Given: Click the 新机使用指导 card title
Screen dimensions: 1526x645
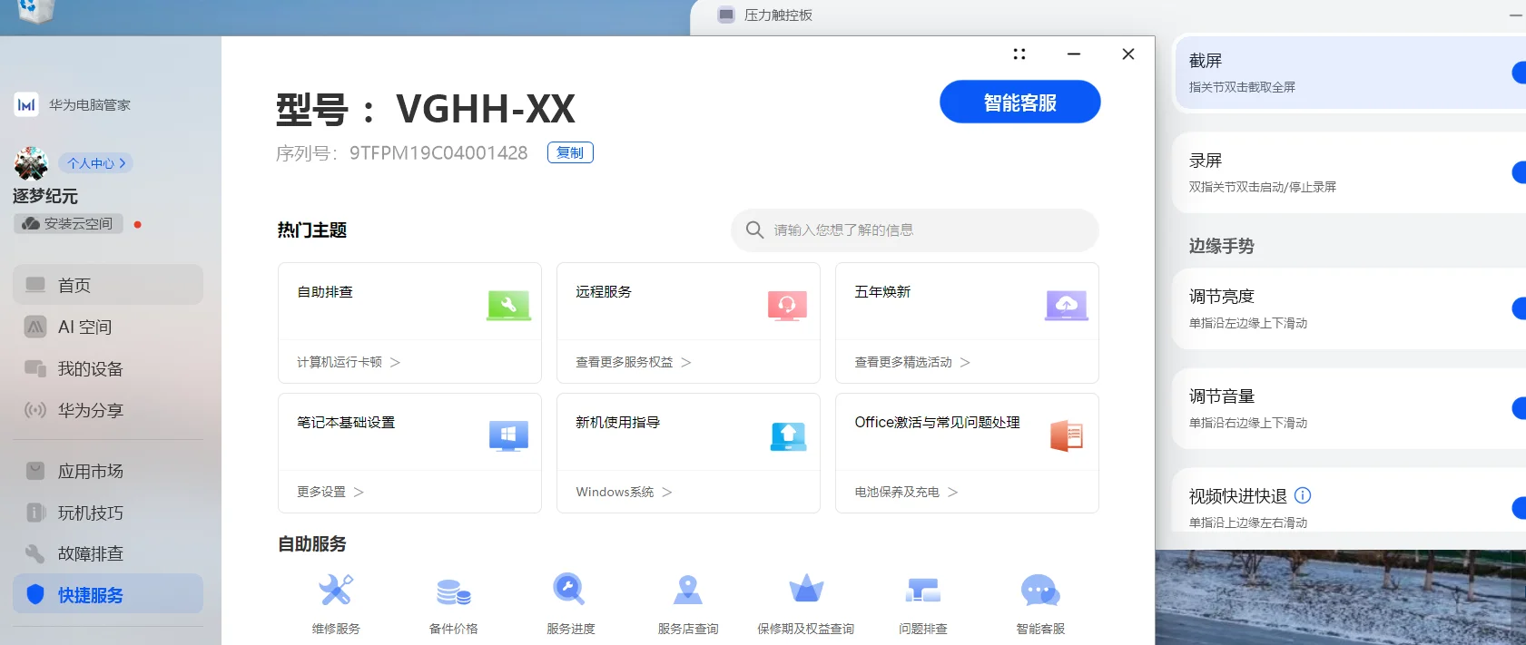Looking at the screenshot, I should pos(617,423).
